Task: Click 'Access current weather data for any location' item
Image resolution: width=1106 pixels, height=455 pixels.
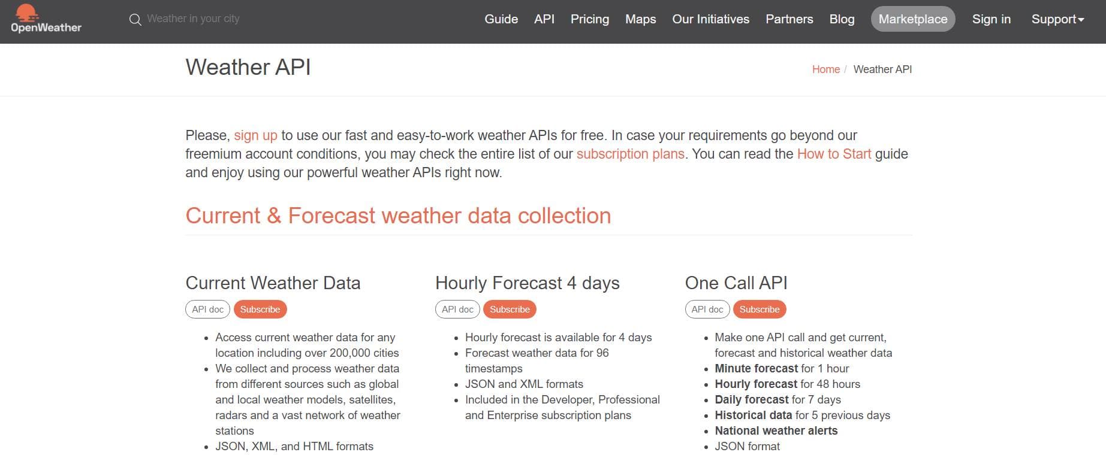Action: click(307, 345)
